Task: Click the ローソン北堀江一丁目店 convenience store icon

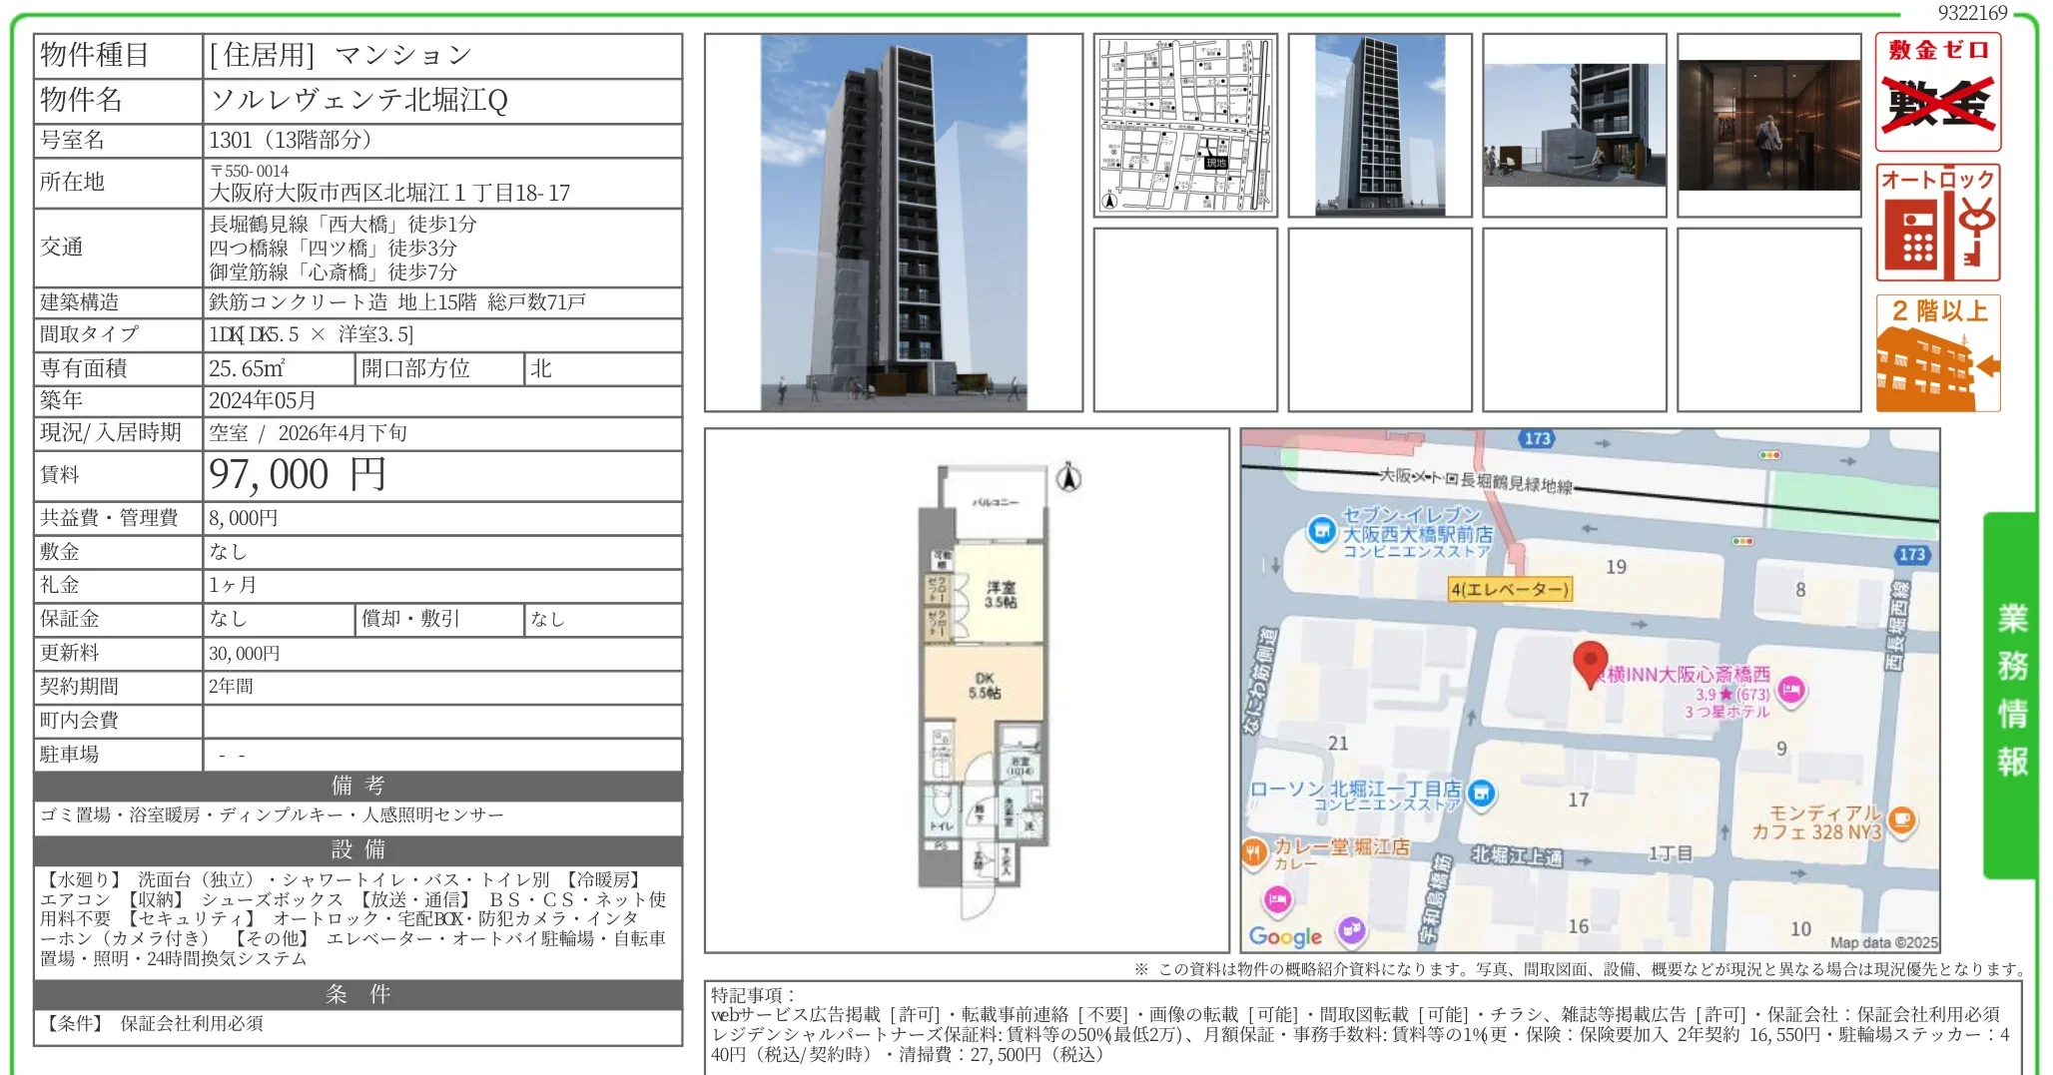Action: point(1481,794)
